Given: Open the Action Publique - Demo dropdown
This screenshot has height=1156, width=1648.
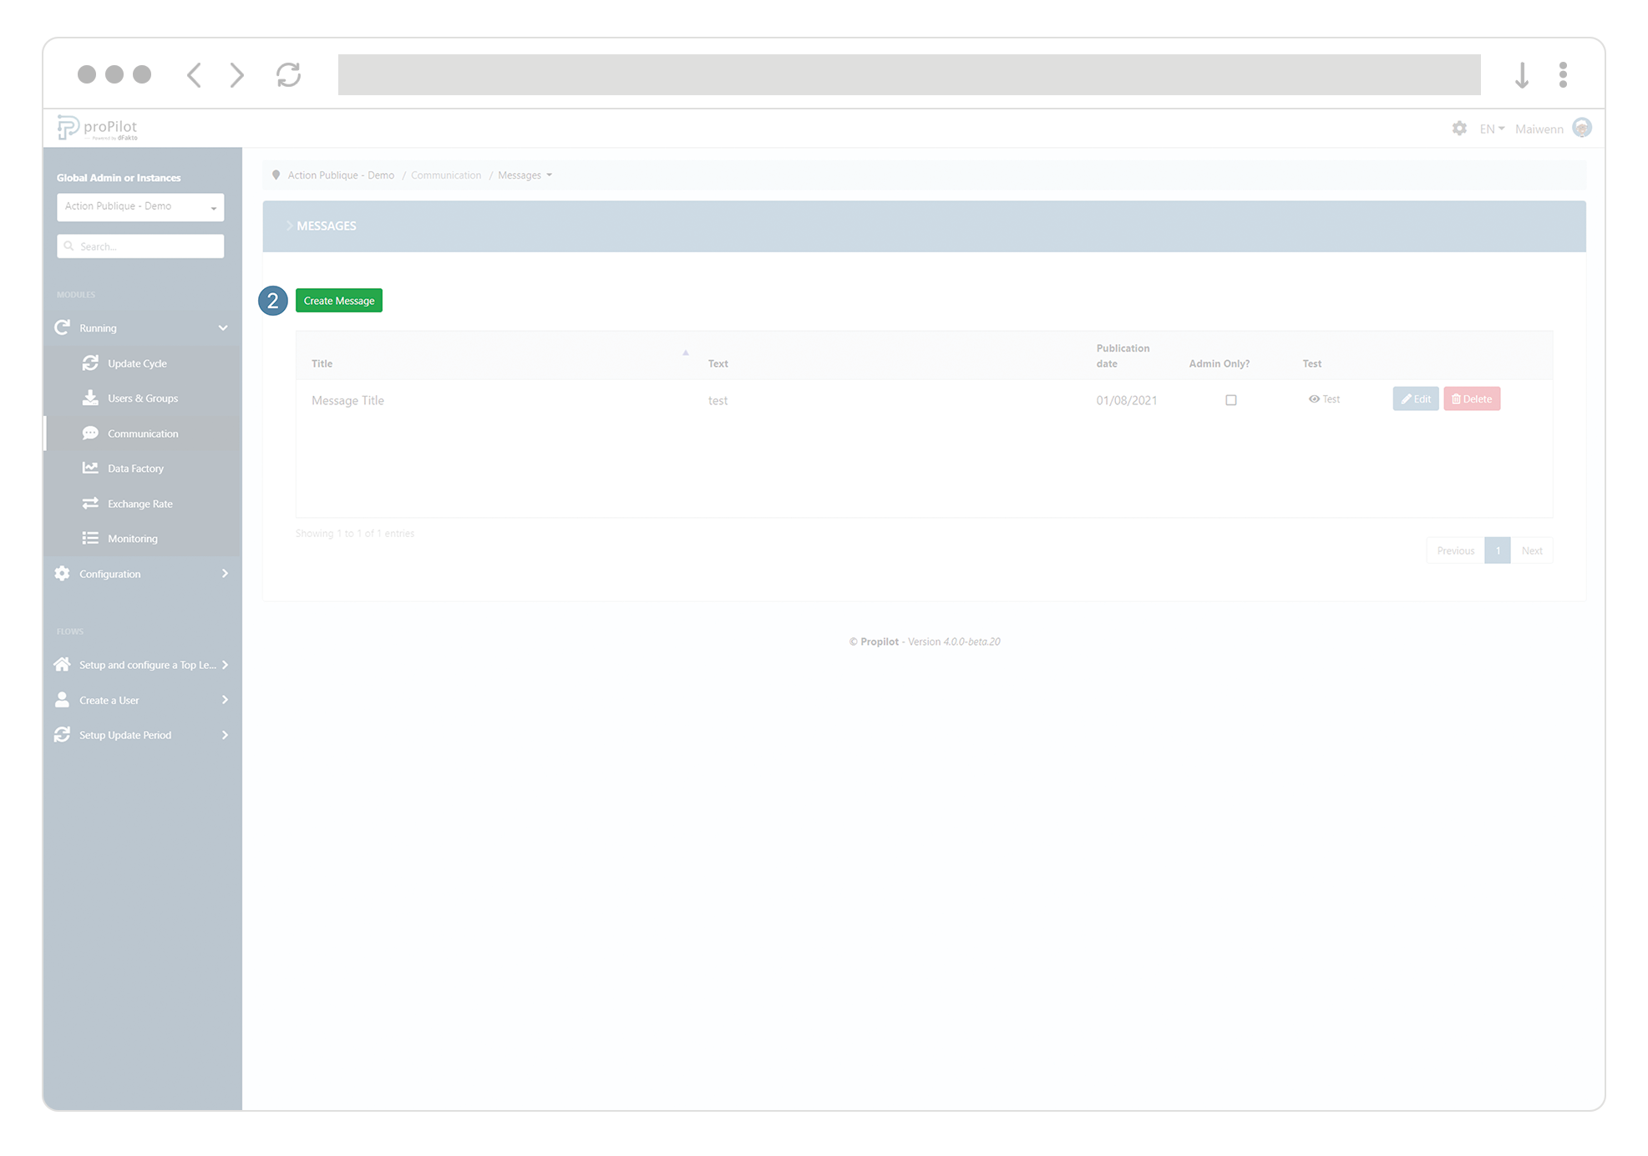Looking at the screenshot, I should (140, 206).
